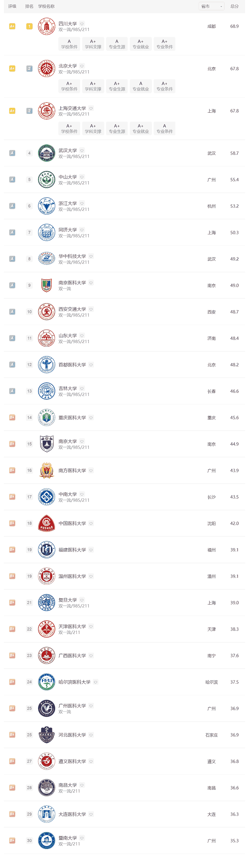Click the A+ rating badge for 四川大学
The width and height of the screenshot is (249, 855).
[x=12, y=26]
